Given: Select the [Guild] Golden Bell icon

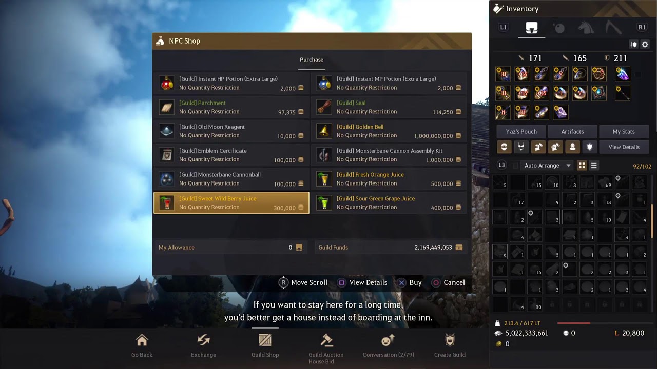Looking at the screenshot, I should tap(323, 131).
